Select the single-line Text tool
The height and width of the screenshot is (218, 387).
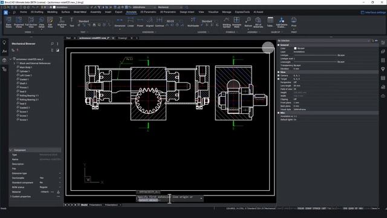71,22
